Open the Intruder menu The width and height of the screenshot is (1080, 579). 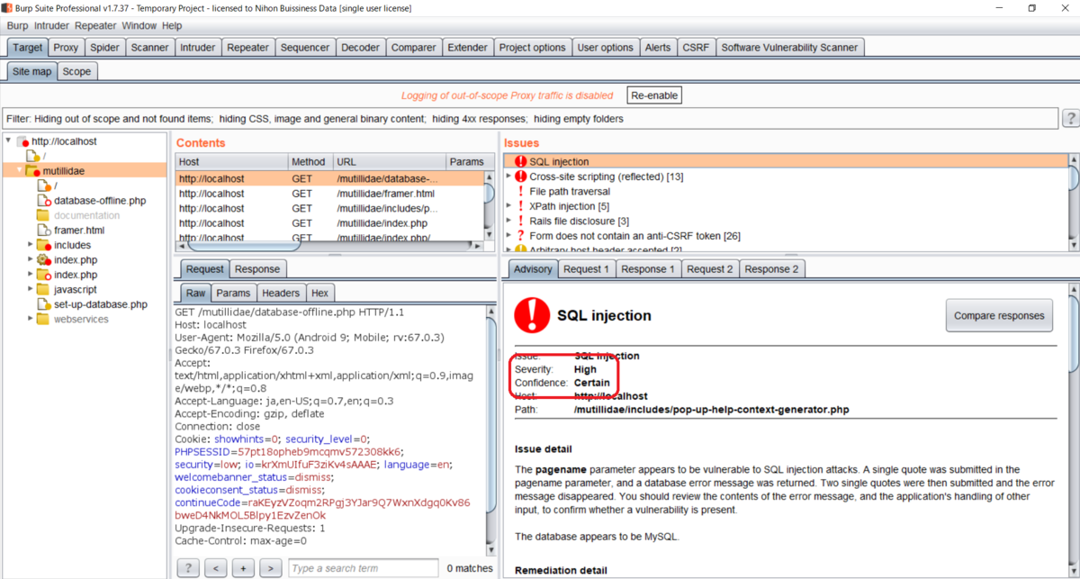51,26
